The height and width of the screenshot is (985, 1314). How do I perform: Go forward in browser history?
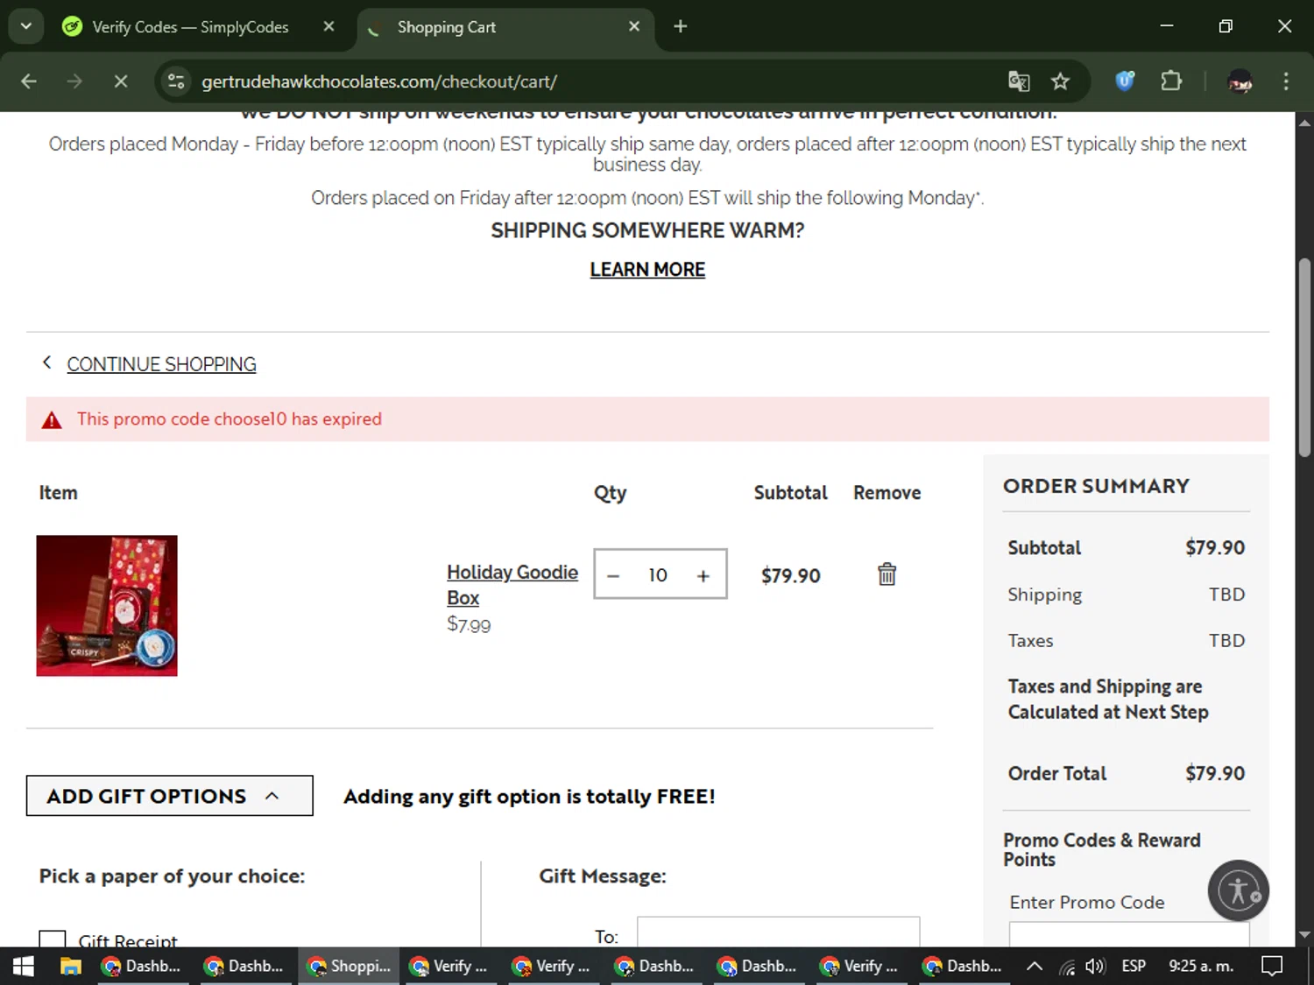click(x=74, y=81)
